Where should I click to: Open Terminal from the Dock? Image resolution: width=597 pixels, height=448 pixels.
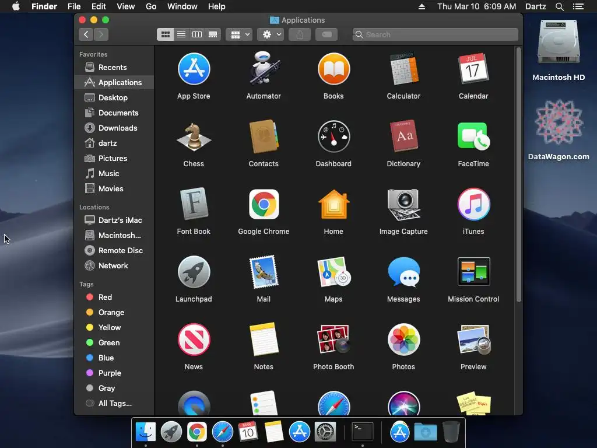[362, 432]
